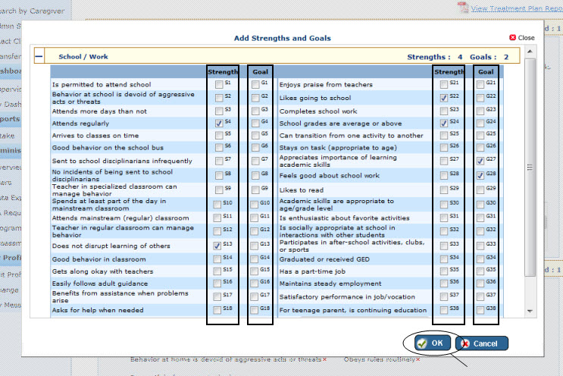Remove 'Obeys rules routinely' item behind dialog

[418, 359]
